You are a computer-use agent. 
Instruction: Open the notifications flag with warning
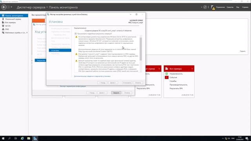(213, 7)
